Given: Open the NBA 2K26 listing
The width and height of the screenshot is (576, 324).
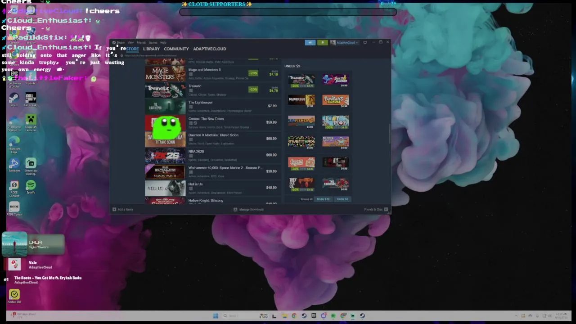Looking at the screenshot, I should (212, 155).
